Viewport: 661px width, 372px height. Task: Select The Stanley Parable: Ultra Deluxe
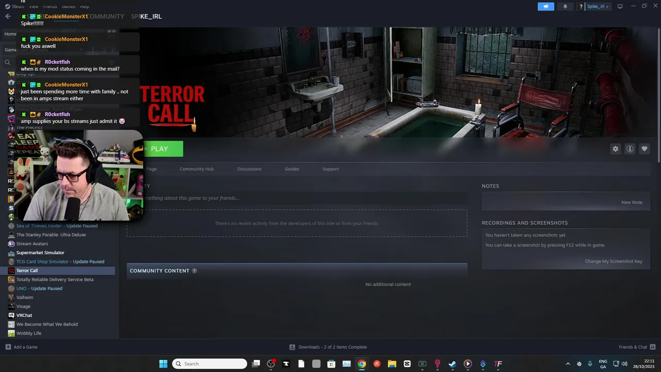pyautogui.click(x=51, y=235)
